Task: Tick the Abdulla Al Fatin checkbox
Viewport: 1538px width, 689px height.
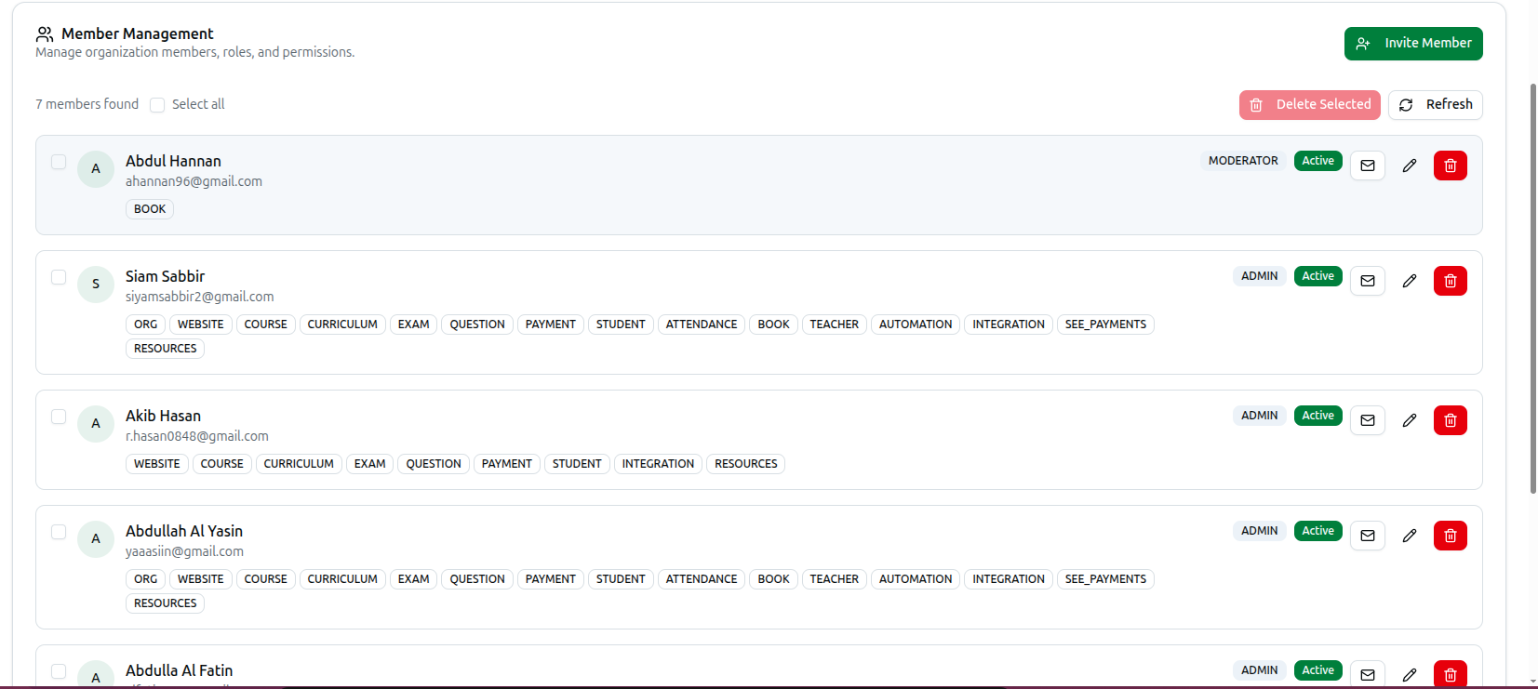Action: pos(59,671)
